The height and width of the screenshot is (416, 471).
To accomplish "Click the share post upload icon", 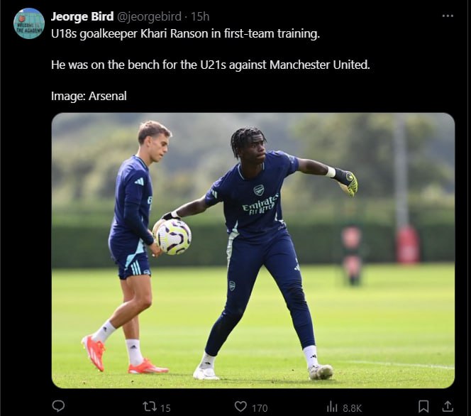I will click(x=448, y=406).
